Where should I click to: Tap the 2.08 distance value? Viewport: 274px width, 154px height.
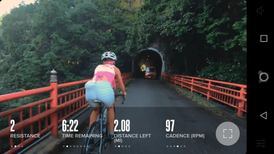point(122,126)
